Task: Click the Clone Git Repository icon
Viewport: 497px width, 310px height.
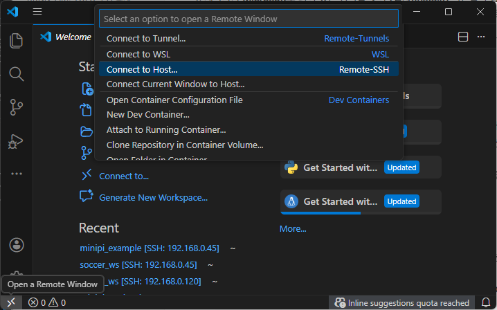Action: pos(87,153)
